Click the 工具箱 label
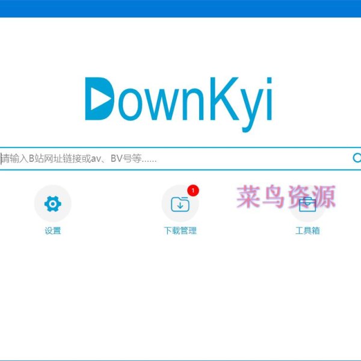The width and height of the screenshot is (361, 361). coord(307,230)
